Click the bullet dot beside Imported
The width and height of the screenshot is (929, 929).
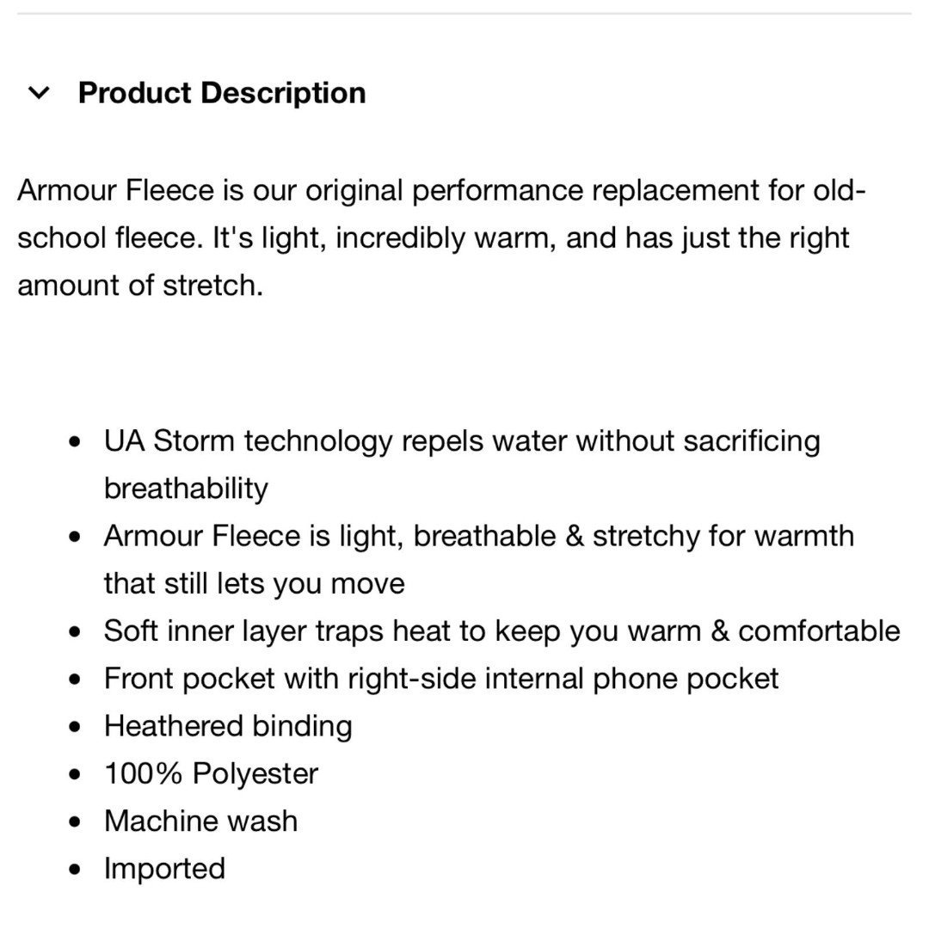point(74,870)
